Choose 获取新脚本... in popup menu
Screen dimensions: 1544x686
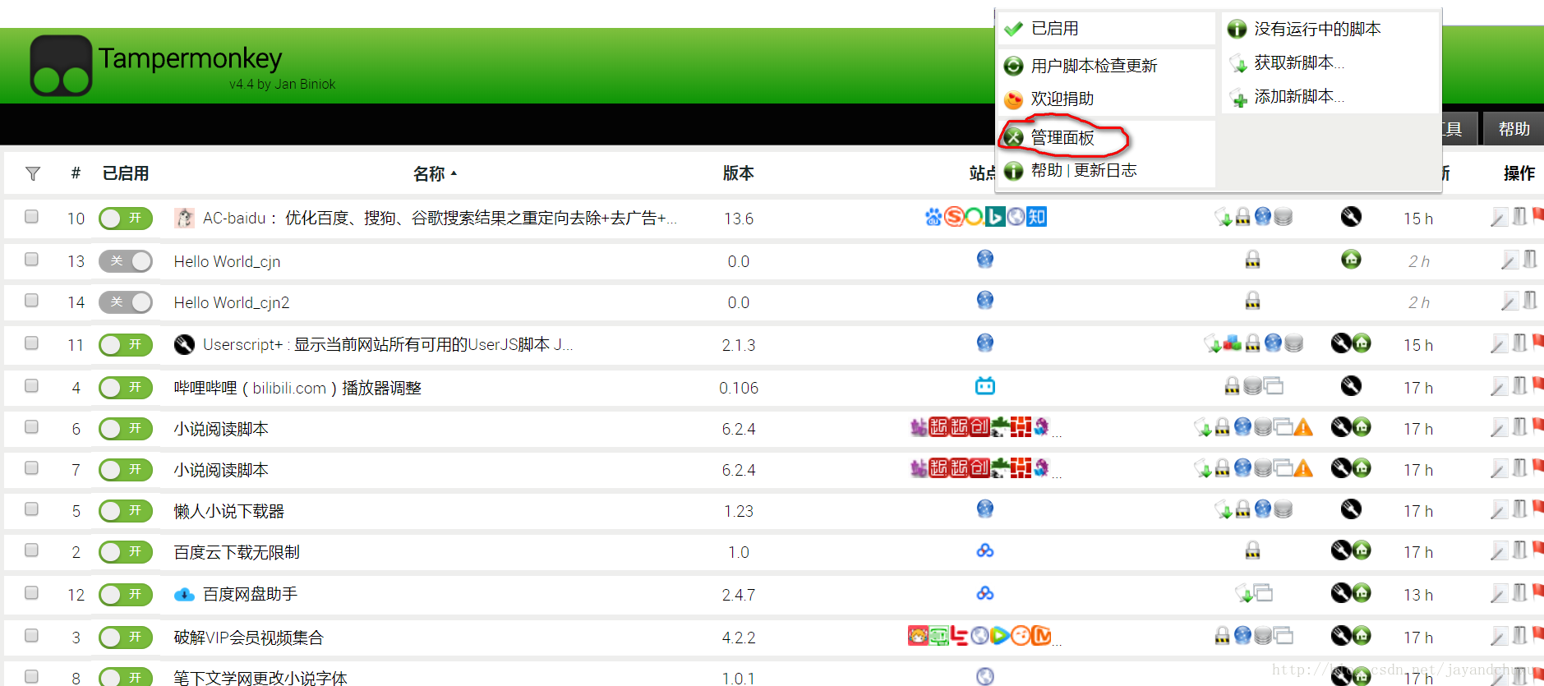click(1299, 63)
